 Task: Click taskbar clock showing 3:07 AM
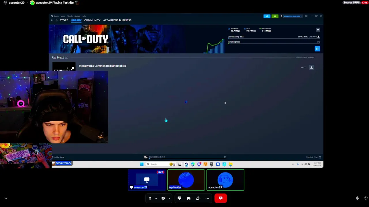(317, 164)
